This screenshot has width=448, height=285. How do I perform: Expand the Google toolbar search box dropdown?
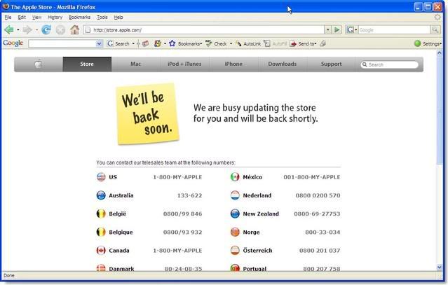coord(99,43)
